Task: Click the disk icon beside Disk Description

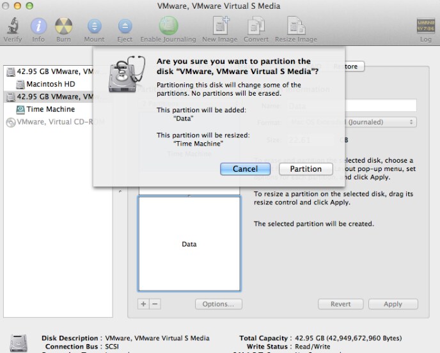Action: (x=19, y=343)
